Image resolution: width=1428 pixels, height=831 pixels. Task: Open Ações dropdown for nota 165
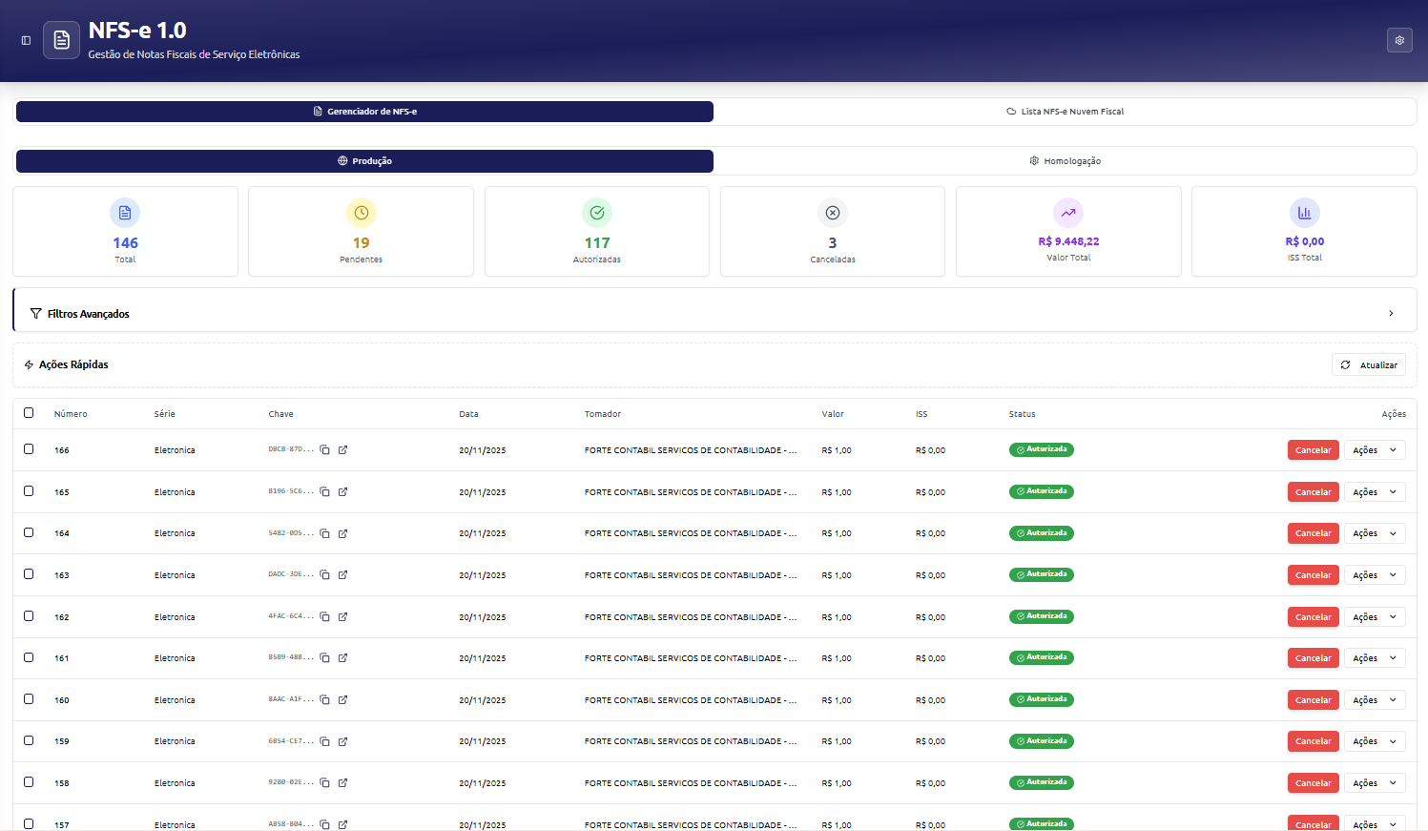point(1375,492)
